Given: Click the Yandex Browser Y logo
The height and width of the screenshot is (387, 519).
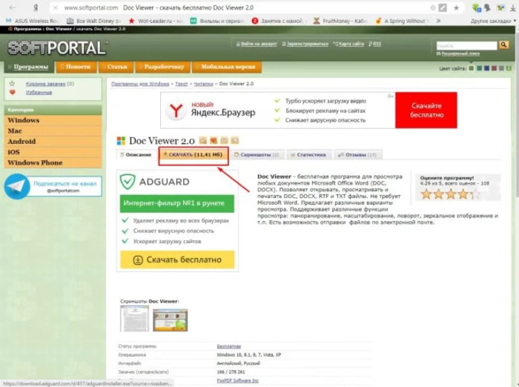Looking at the screenshot, I should click(176, 111).
